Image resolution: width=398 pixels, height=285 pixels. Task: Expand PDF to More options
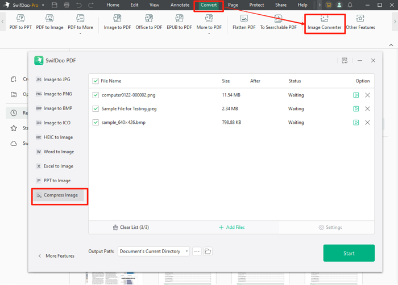tap(80, 23)
